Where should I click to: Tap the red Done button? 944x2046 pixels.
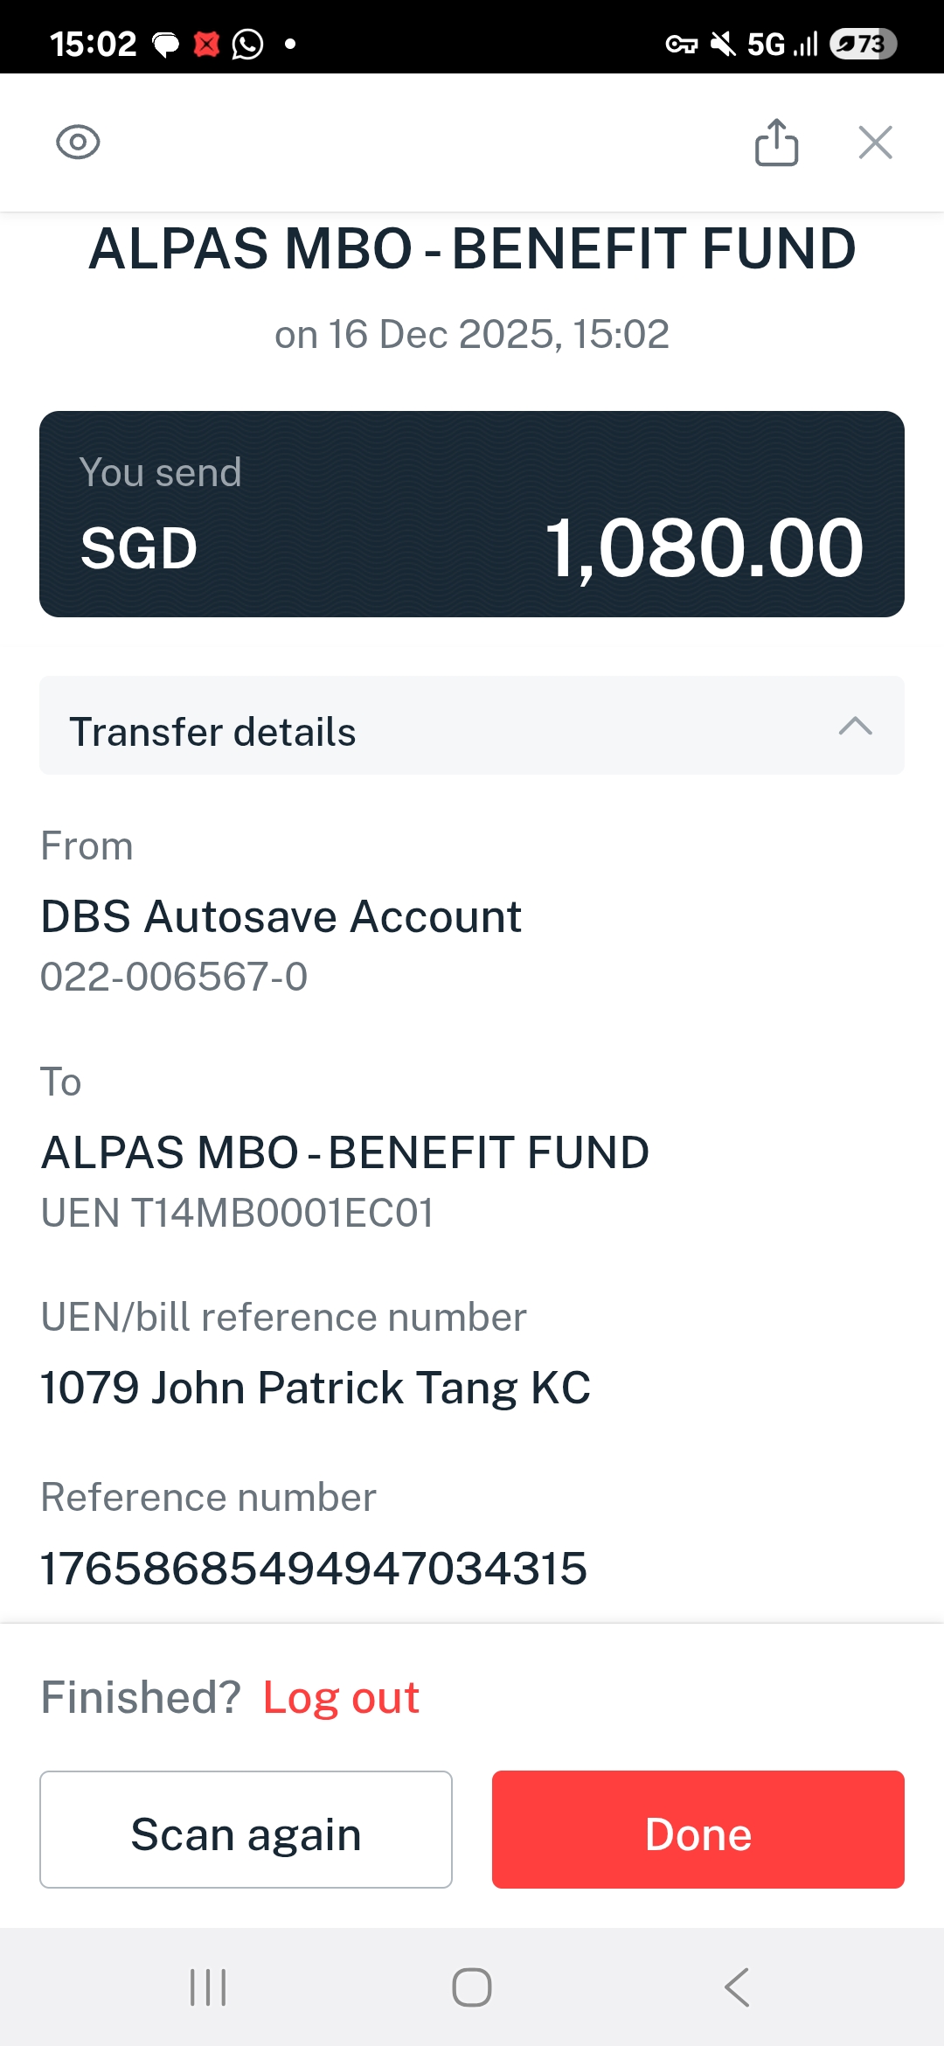pyautogui.click(x=698, y=1829)
